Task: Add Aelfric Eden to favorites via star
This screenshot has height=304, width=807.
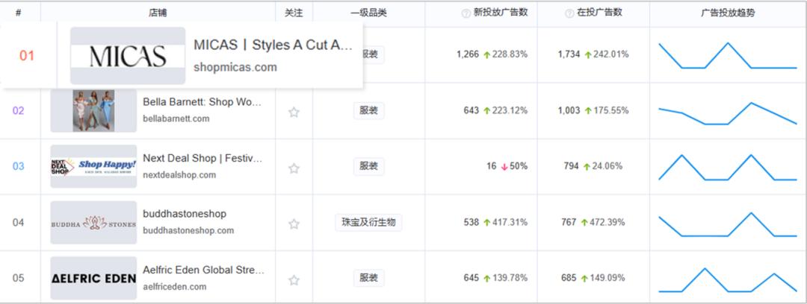Action: click(x=294, y=280)
